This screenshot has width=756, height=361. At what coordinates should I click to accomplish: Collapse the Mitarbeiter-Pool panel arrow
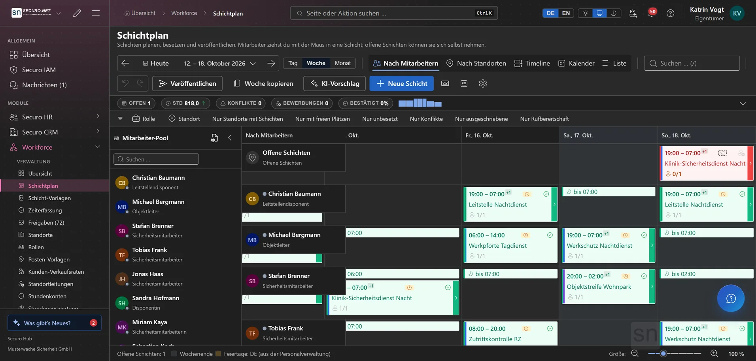click(230, 138)
